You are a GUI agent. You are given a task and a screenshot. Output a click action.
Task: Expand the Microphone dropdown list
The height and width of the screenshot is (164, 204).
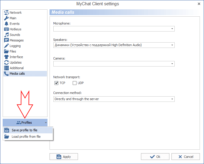[172, 29]
